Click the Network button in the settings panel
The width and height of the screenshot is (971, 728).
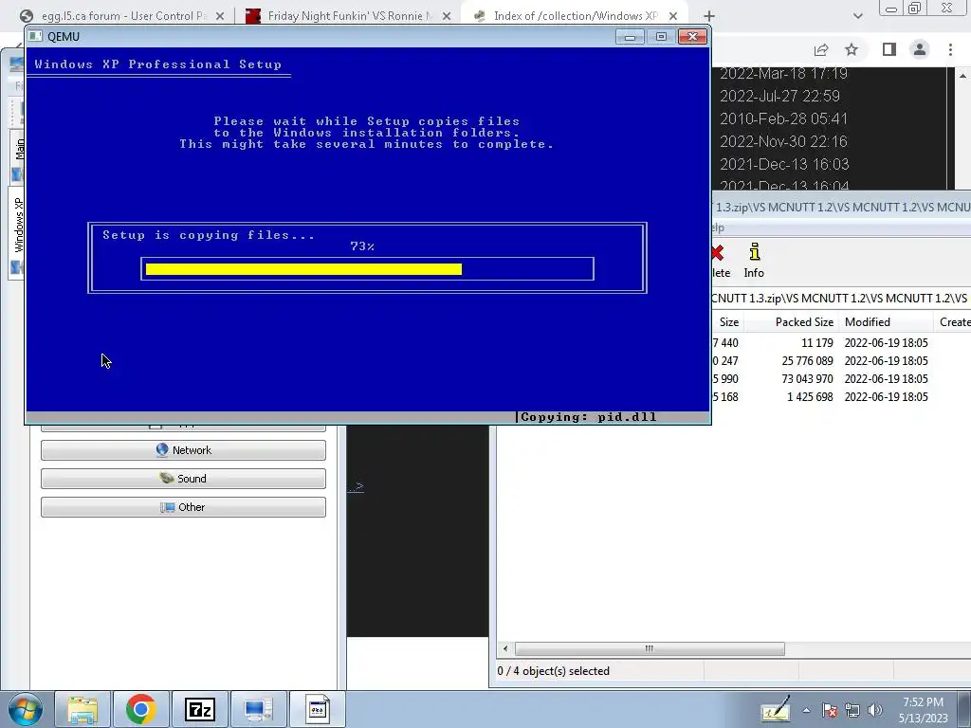[183, 450]
